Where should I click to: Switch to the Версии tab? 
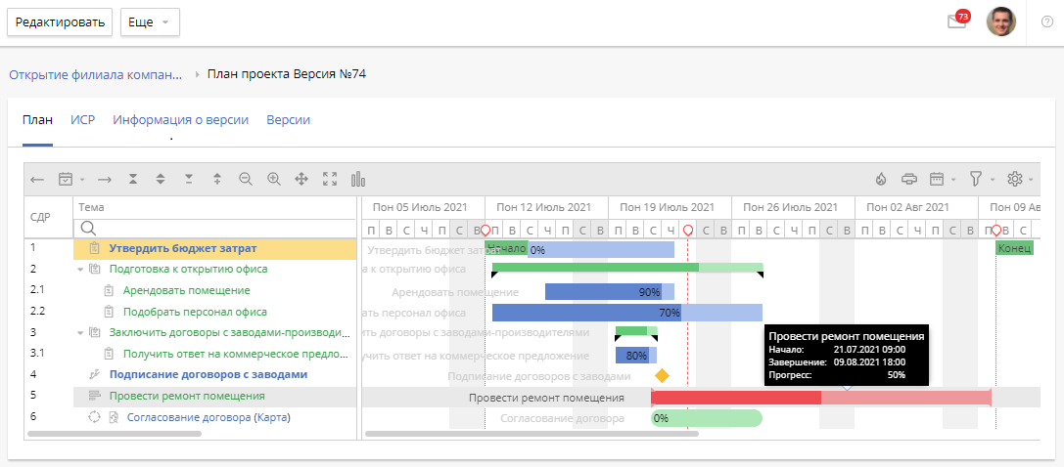tap(289, 120)
